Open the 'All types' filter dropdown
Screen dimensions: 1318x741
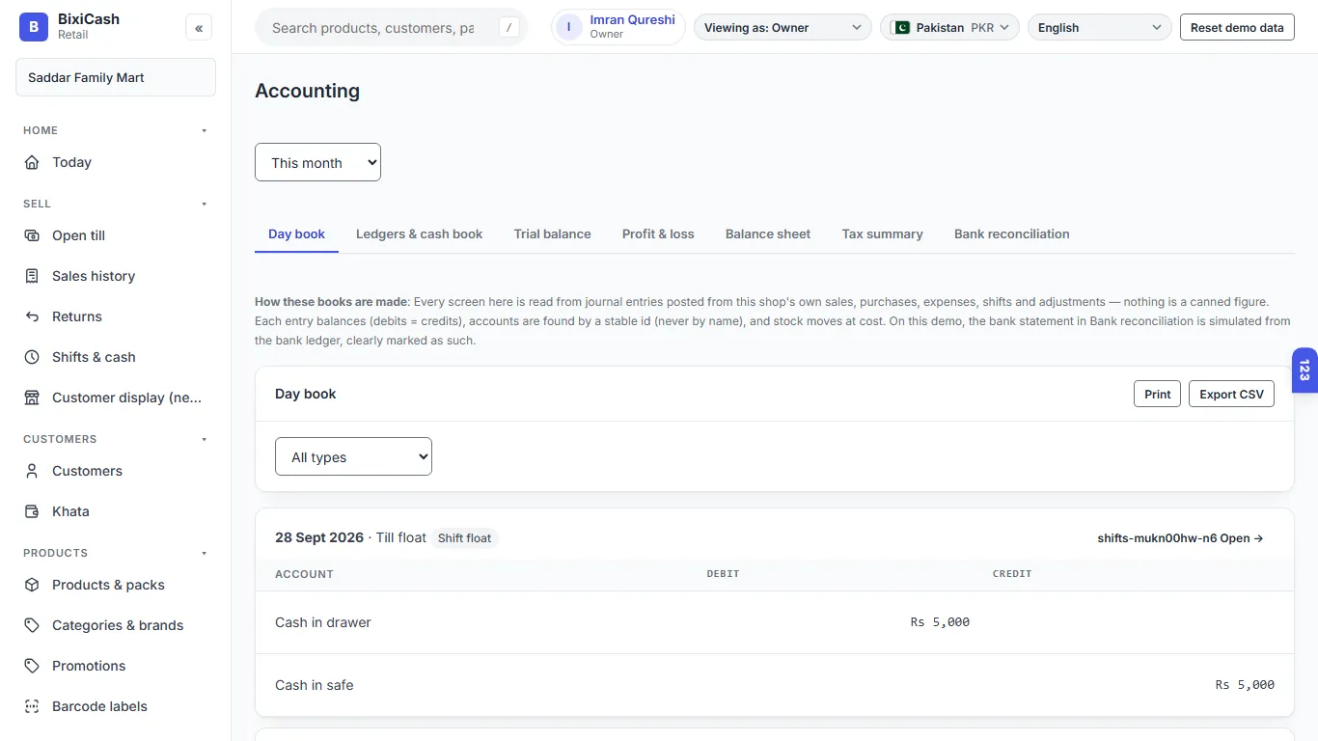point(354,456)
